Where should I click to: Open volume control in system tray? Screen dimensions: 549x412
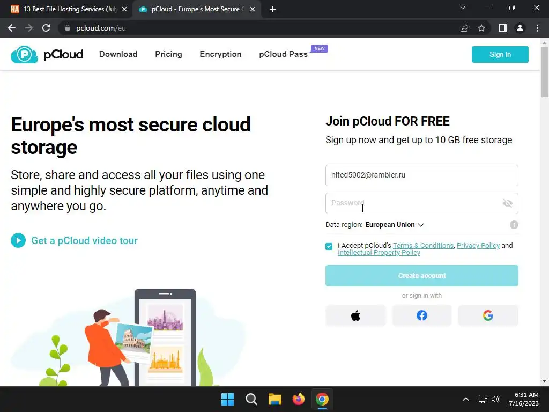[x=495, y=399]
